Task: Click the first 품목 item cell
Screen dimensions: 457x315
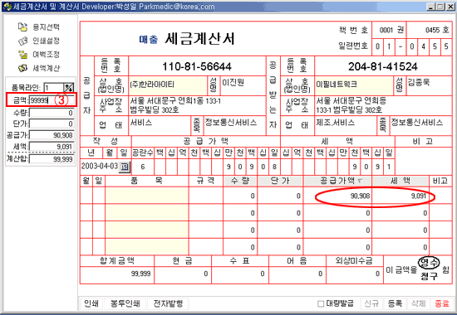Action: pos(147,196)
